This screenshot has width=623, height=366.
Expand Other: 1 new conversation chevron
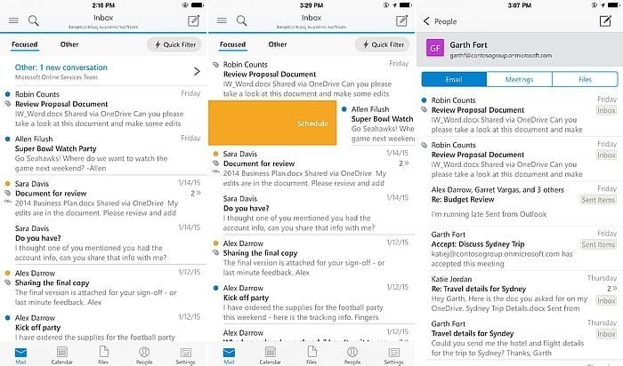[197, 71]
